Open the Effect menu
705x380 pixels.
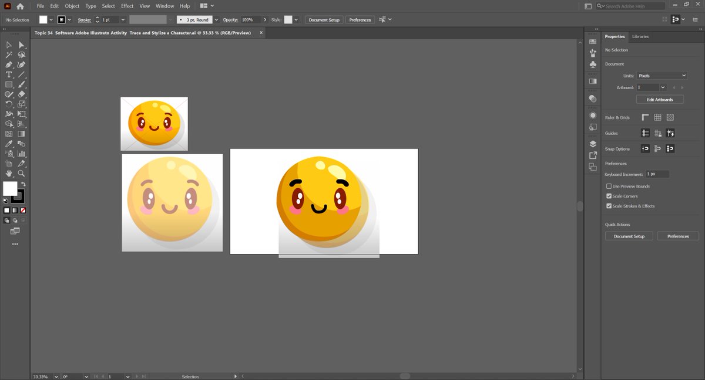pyautogui.click(x=127, y=6)
